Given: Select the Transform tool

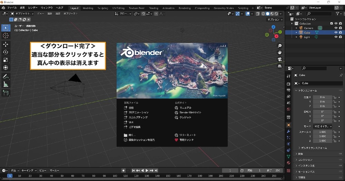Looking at the screenshot, I should 6,68.
